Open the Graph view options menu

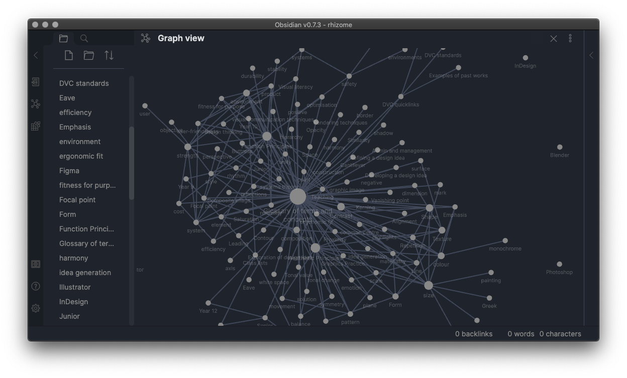pyautogui.click(x=570, y=38)
